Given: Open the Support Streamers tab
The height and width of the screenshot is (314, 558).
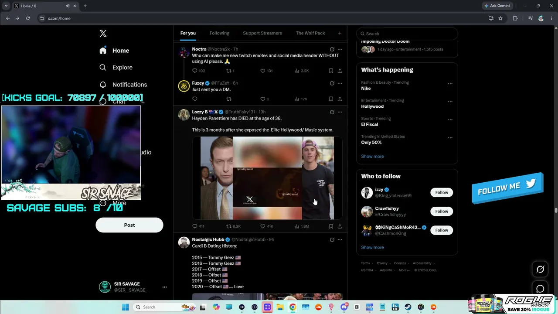Looking at the screenshot, I should coord(262,33).
